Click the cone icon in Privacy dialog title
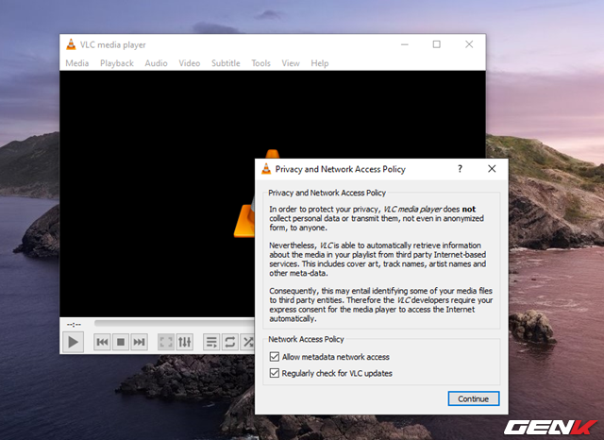604x440 pixels. [x=266, y=169]
